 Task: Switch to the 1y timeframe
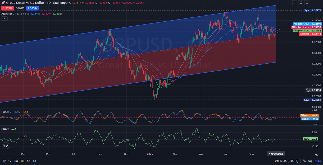pos(10,161)
